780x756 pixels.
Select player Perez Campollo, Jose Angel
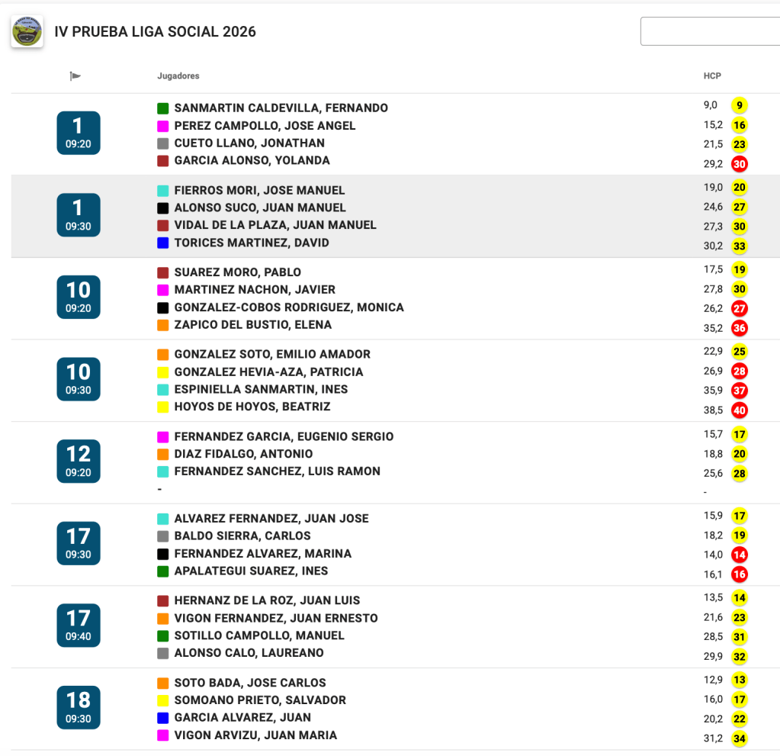point(265,126)
